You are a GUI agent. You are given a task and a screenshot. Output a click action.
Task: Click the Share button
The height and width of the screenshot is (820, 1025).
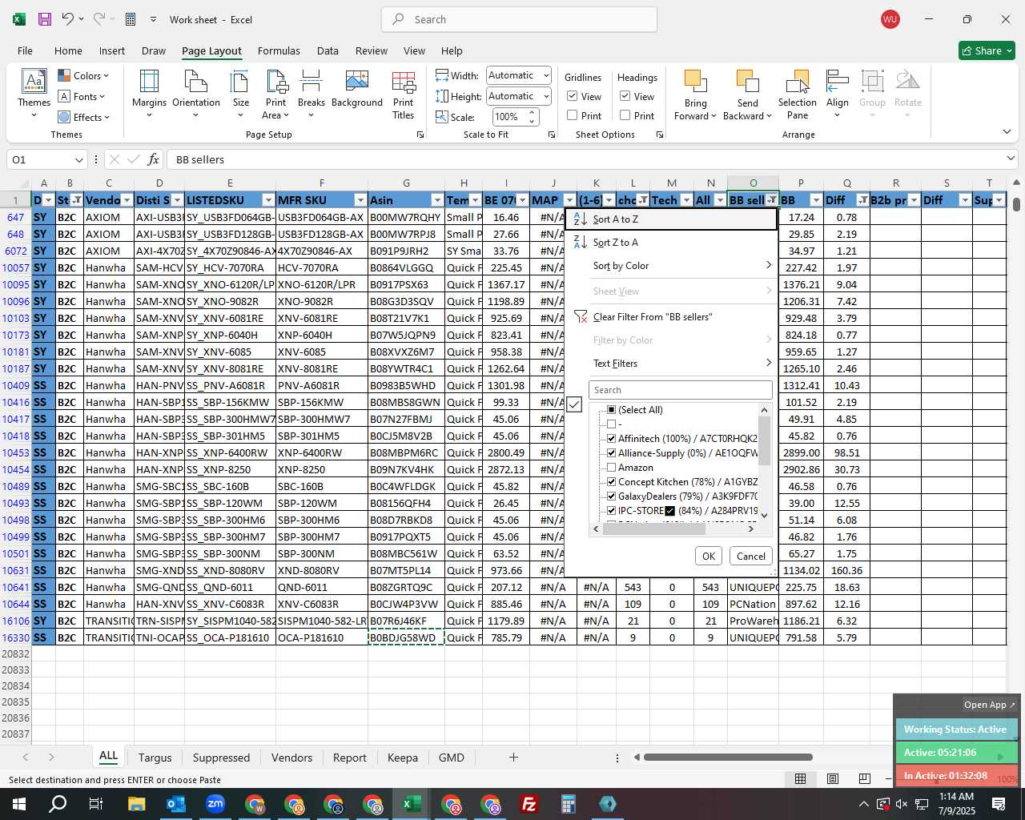[987, 50]
